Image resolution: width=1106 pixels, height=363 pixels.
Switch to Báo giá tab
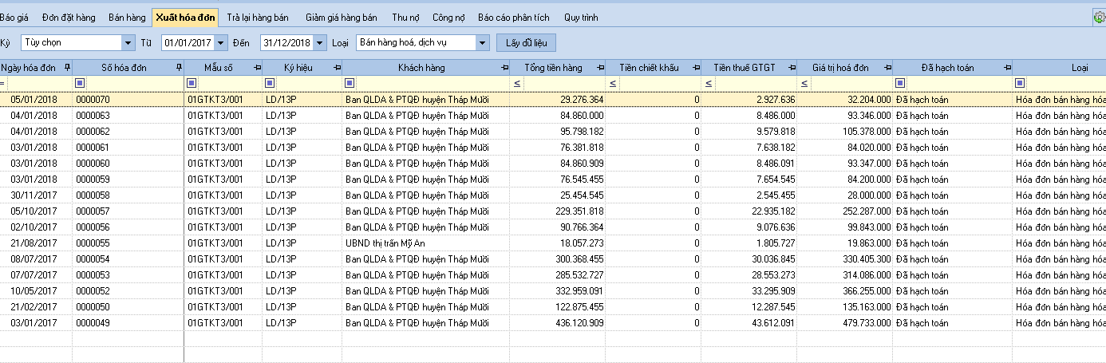(14, 17)
